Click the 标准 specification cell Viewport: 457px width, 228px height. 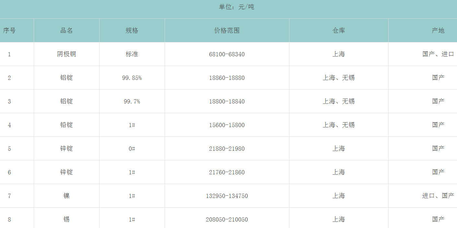click(x=132, y=54)
